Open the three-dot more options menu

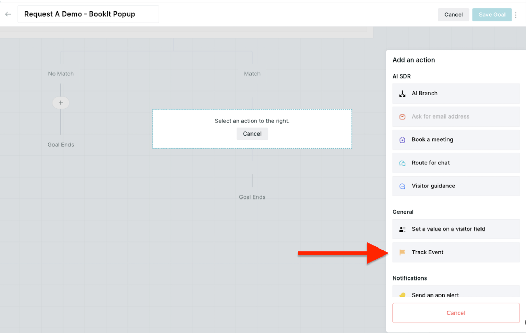(x=516, y=15)
